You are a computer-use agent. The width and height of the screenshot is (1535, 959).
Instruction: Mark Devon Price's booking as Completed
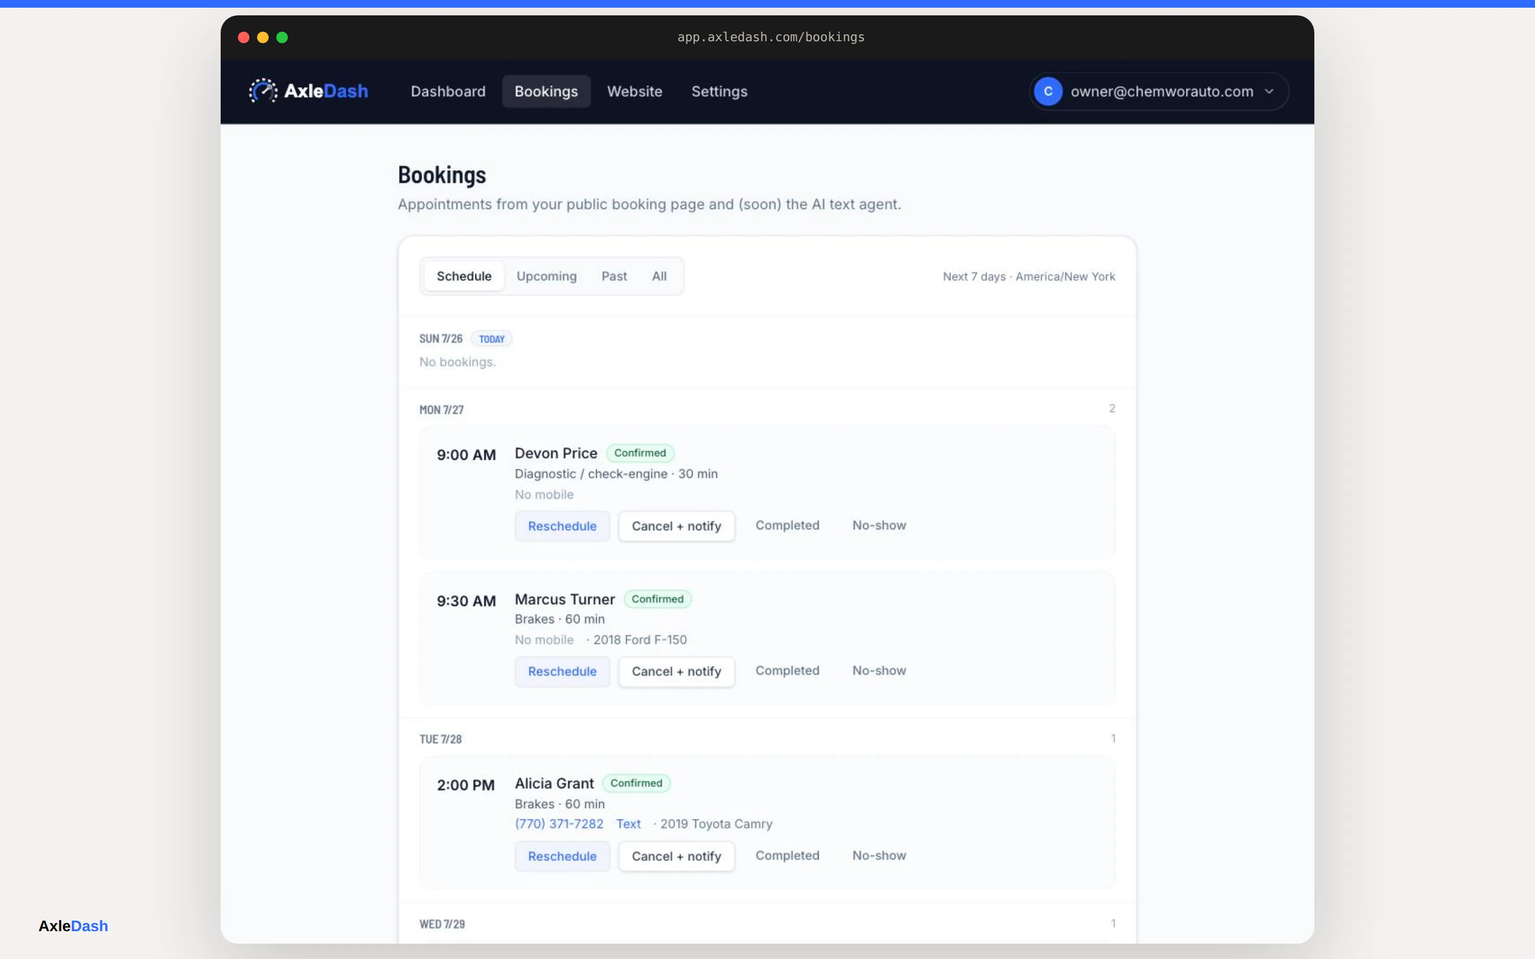787,525
